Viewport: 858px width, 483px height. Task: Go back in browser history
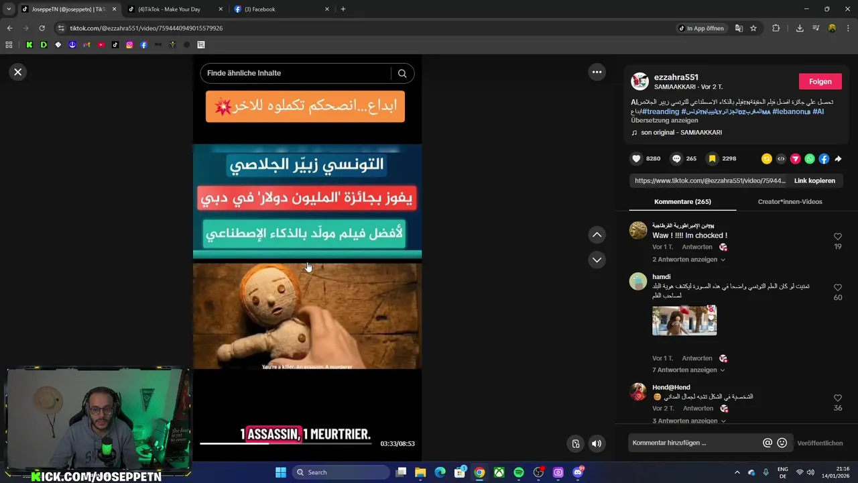pyautogui.click(x=9, y=28)
